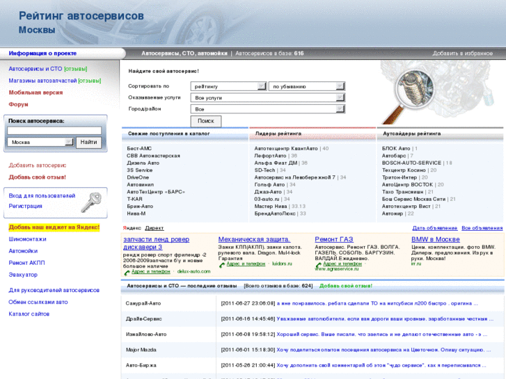Click 'Дать объявление' link

[x=435, y=228]
